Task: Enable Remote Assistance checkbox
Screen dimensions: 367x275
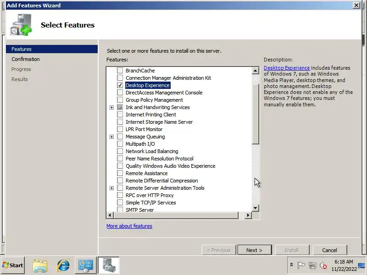Action: click(x=120, y=173)
